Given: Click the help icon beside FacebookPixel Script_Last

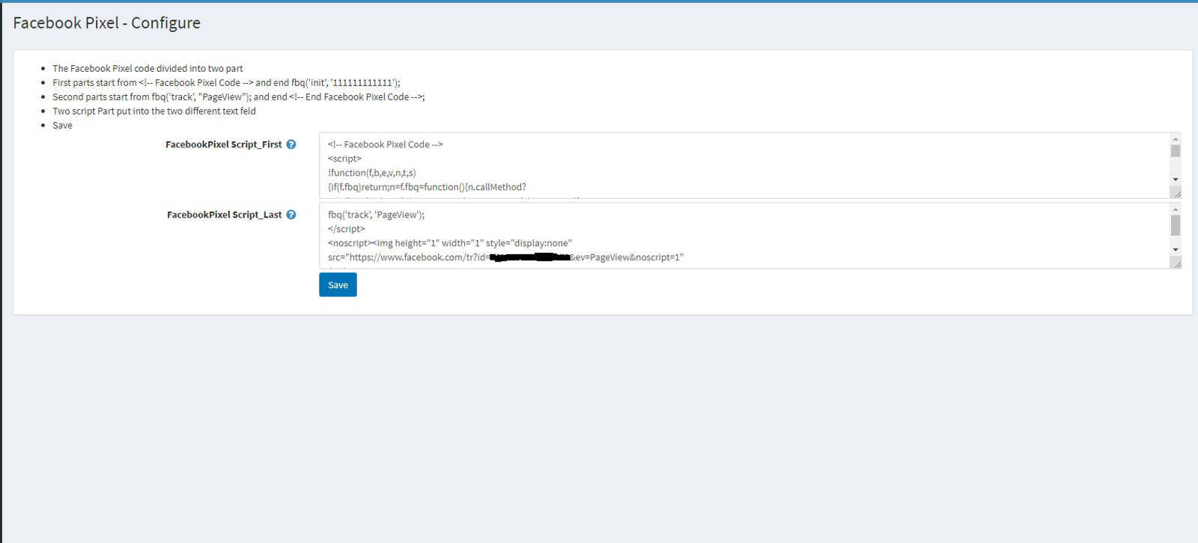Looking at the screenshot, I should [x=291, y=215].
